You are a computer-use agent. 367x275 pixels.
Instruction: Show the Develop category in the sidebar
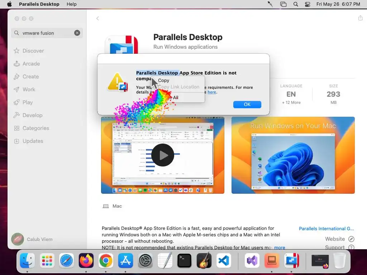(x=33, y=115)
